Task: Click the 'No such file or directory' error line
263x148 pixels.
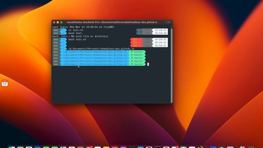Action: (x=80, y=36)
